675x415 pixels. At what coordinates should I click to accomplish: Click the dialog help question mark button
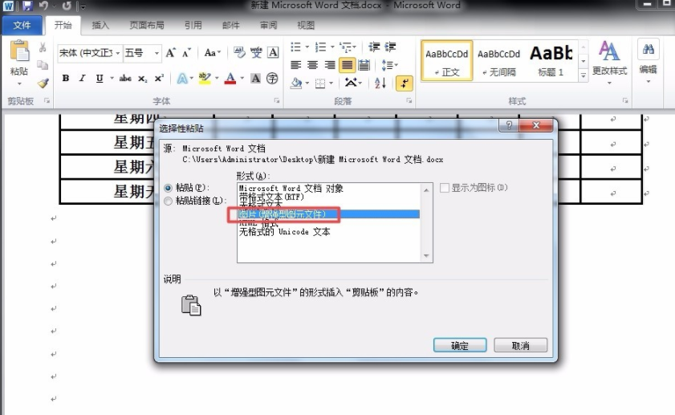tap(509, 125)
